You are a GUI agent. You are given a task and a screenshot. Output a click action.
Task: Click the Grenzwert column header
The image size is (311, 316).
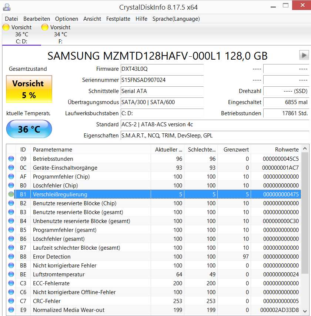point(234,149)
